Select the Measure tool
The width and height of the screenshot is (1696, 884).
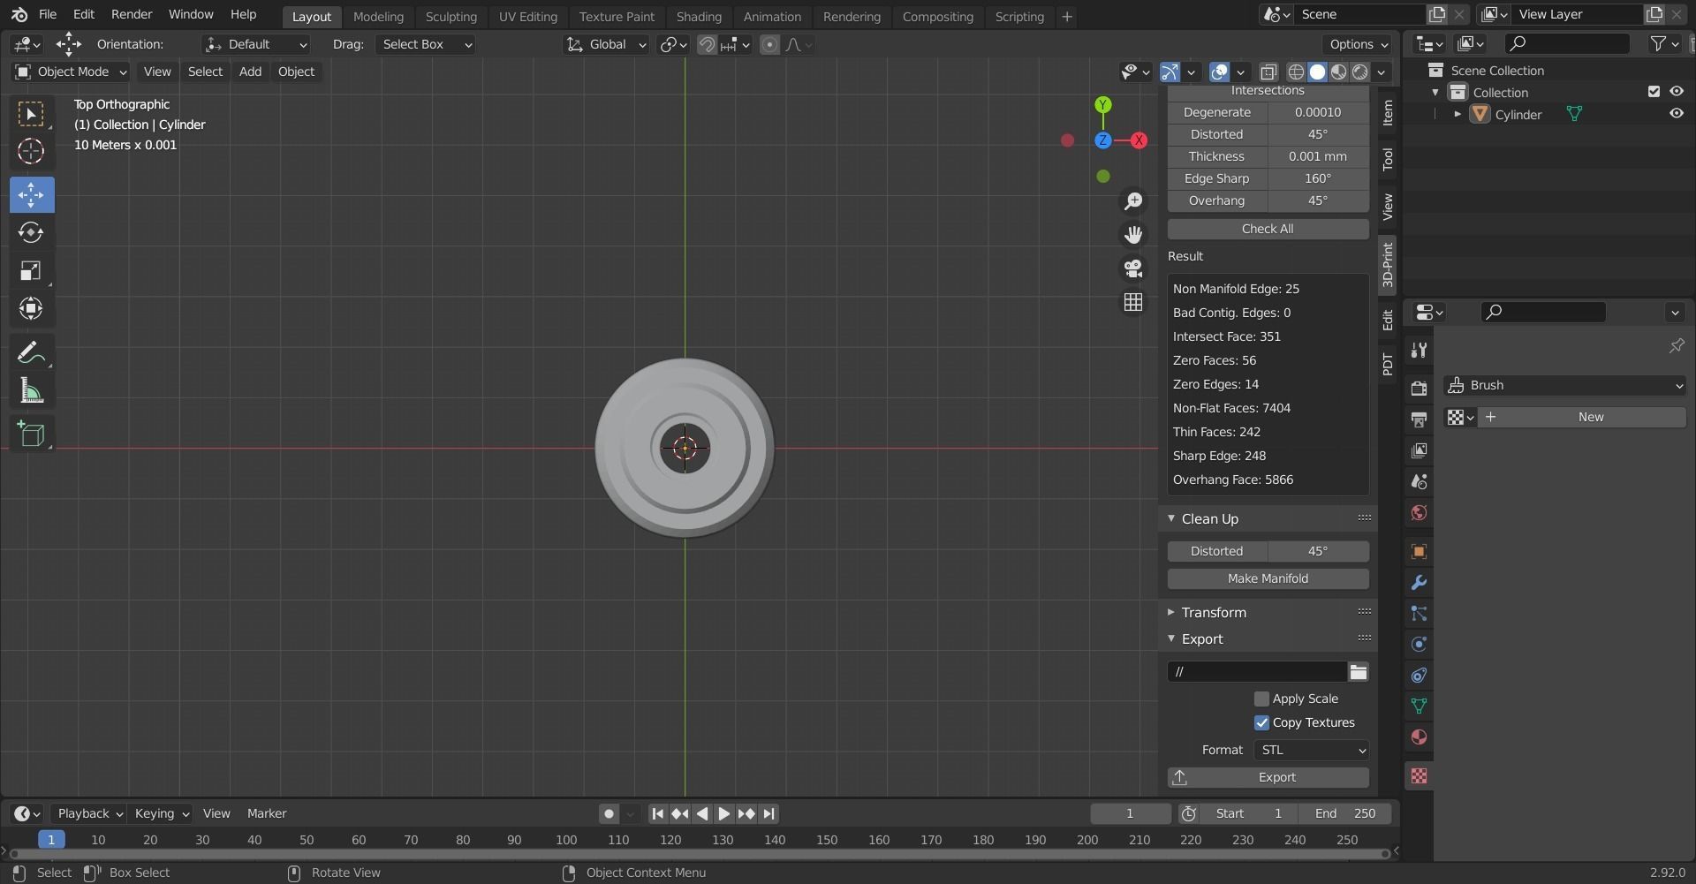pyautogui.click(x=32, y=391)
